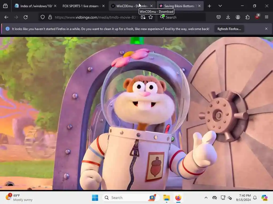Open the Firefox account profile icon
The width and height of the screenshot is (273, 204).
click(238, 17)
